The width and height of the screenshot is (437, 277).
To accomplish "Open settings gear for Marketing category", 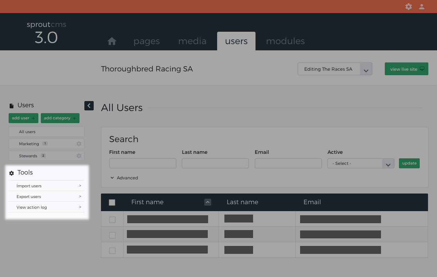I will (x=79, y=144).
